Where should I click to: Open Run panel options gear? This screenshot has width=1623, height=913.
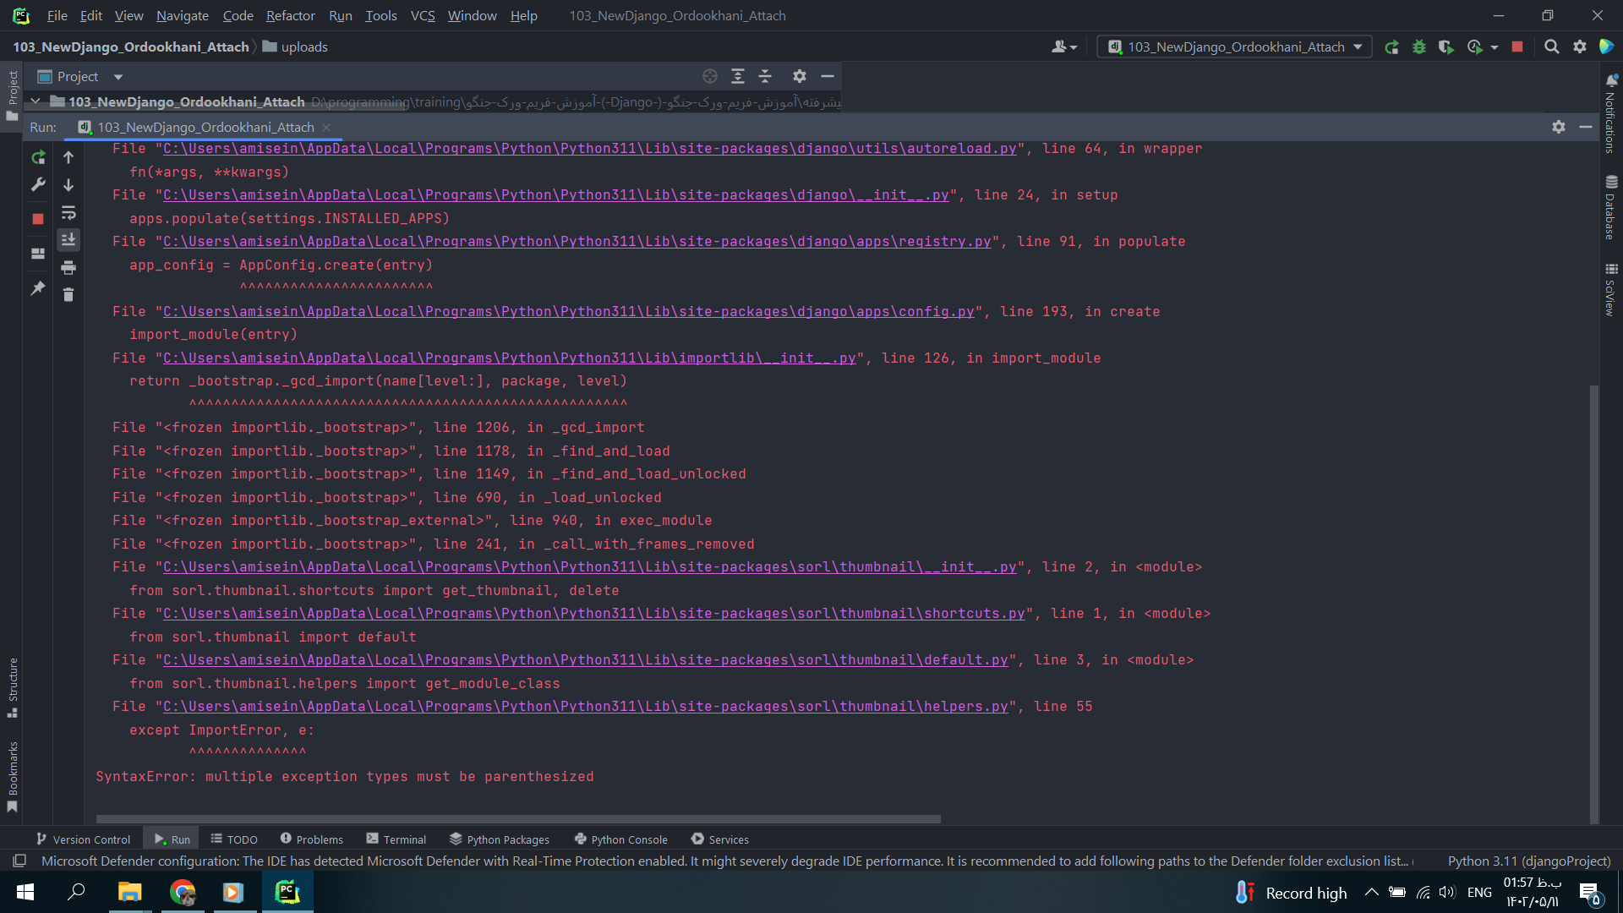click(1559, 127)
